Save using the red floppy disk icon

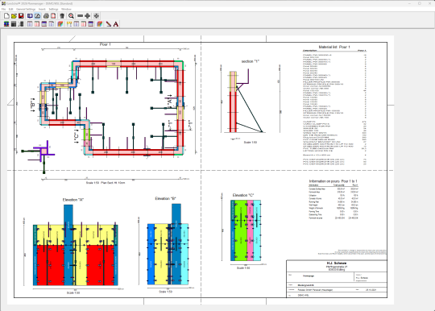pos(21,16)
